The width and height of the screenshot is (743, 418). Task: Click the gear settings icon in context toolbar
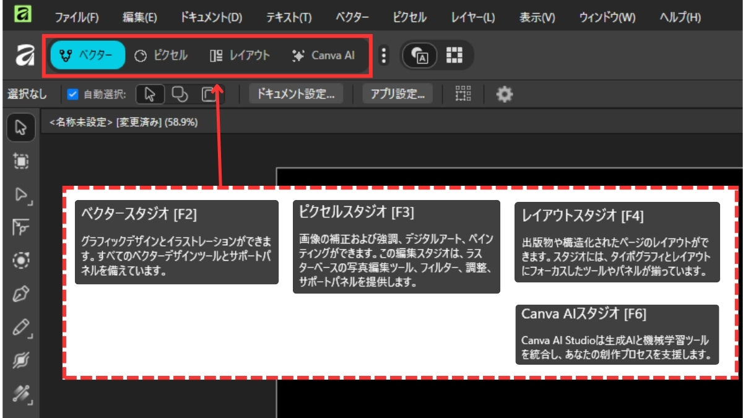[x=505, y=94]
